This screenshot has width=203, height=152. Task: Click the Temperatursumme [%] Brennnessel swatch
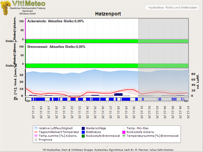coord(124,136)
